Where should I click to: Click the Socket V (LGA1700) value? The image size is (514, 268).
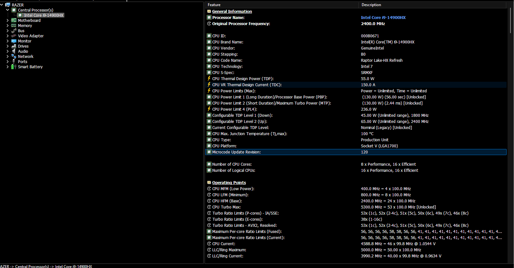[379, 146]
